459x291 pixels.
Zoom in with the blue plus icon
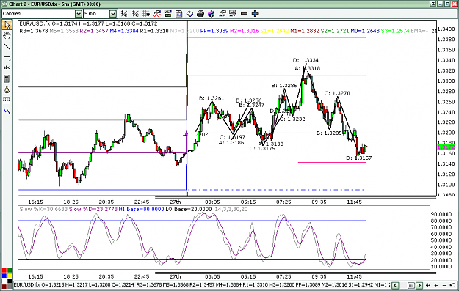[255, 13]
